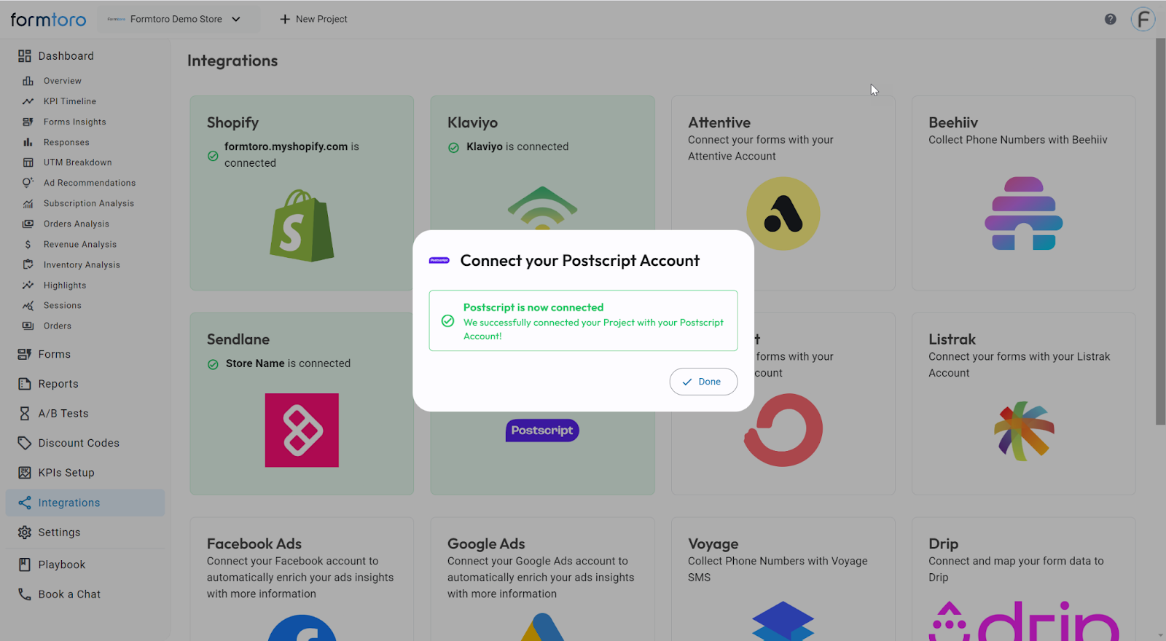1166x641 pixels.
Task: Click the Discount Codes tag icon
Action: 25,443
